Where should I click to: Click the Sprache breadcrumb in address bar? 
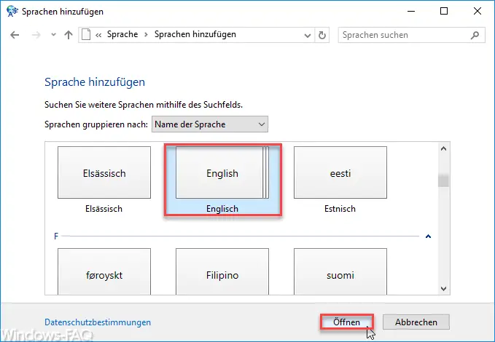[x=122, y=34]
